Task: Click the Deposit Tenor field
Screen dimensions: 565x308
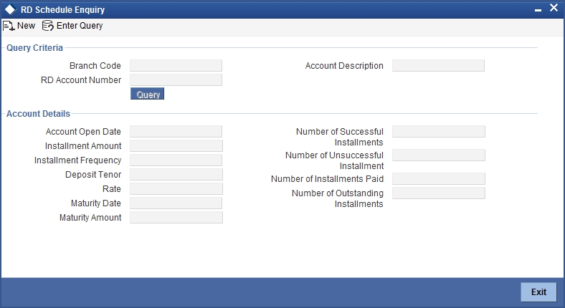Action: [176, 175]
